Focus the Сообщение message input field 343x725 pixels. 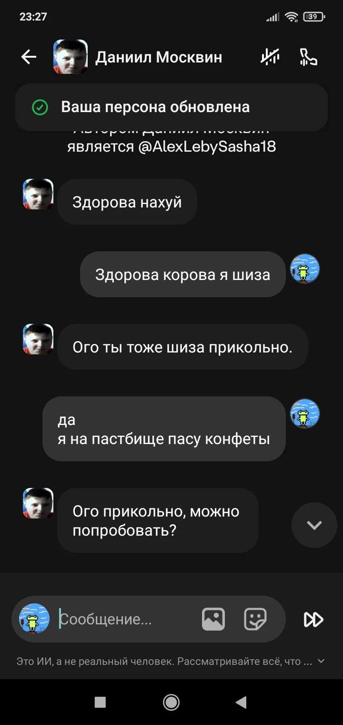coord(126,619)
